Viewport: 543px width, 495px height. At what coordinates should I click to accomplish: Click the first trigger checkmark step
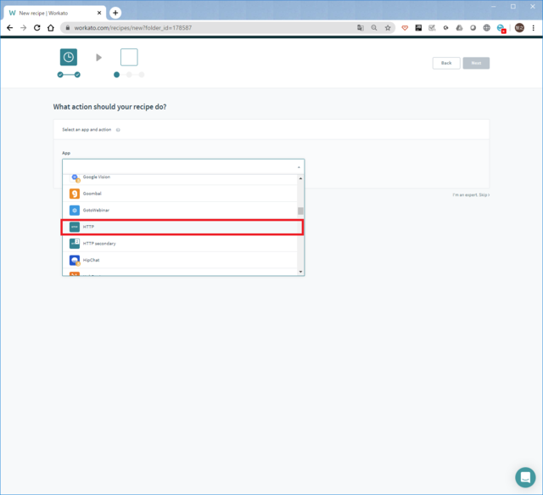coord(60,75)
